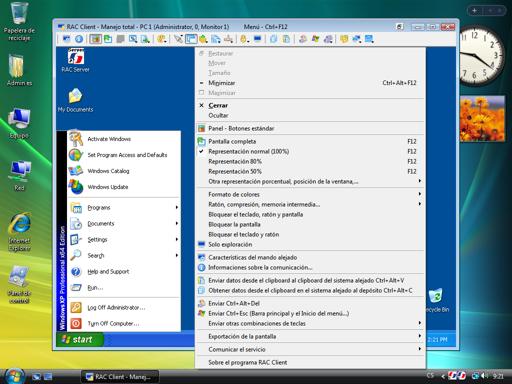The height and width of the screenshot is (384, 512).
Task: Open the padlock toolbar dropdown
Action: pos(244,39)
